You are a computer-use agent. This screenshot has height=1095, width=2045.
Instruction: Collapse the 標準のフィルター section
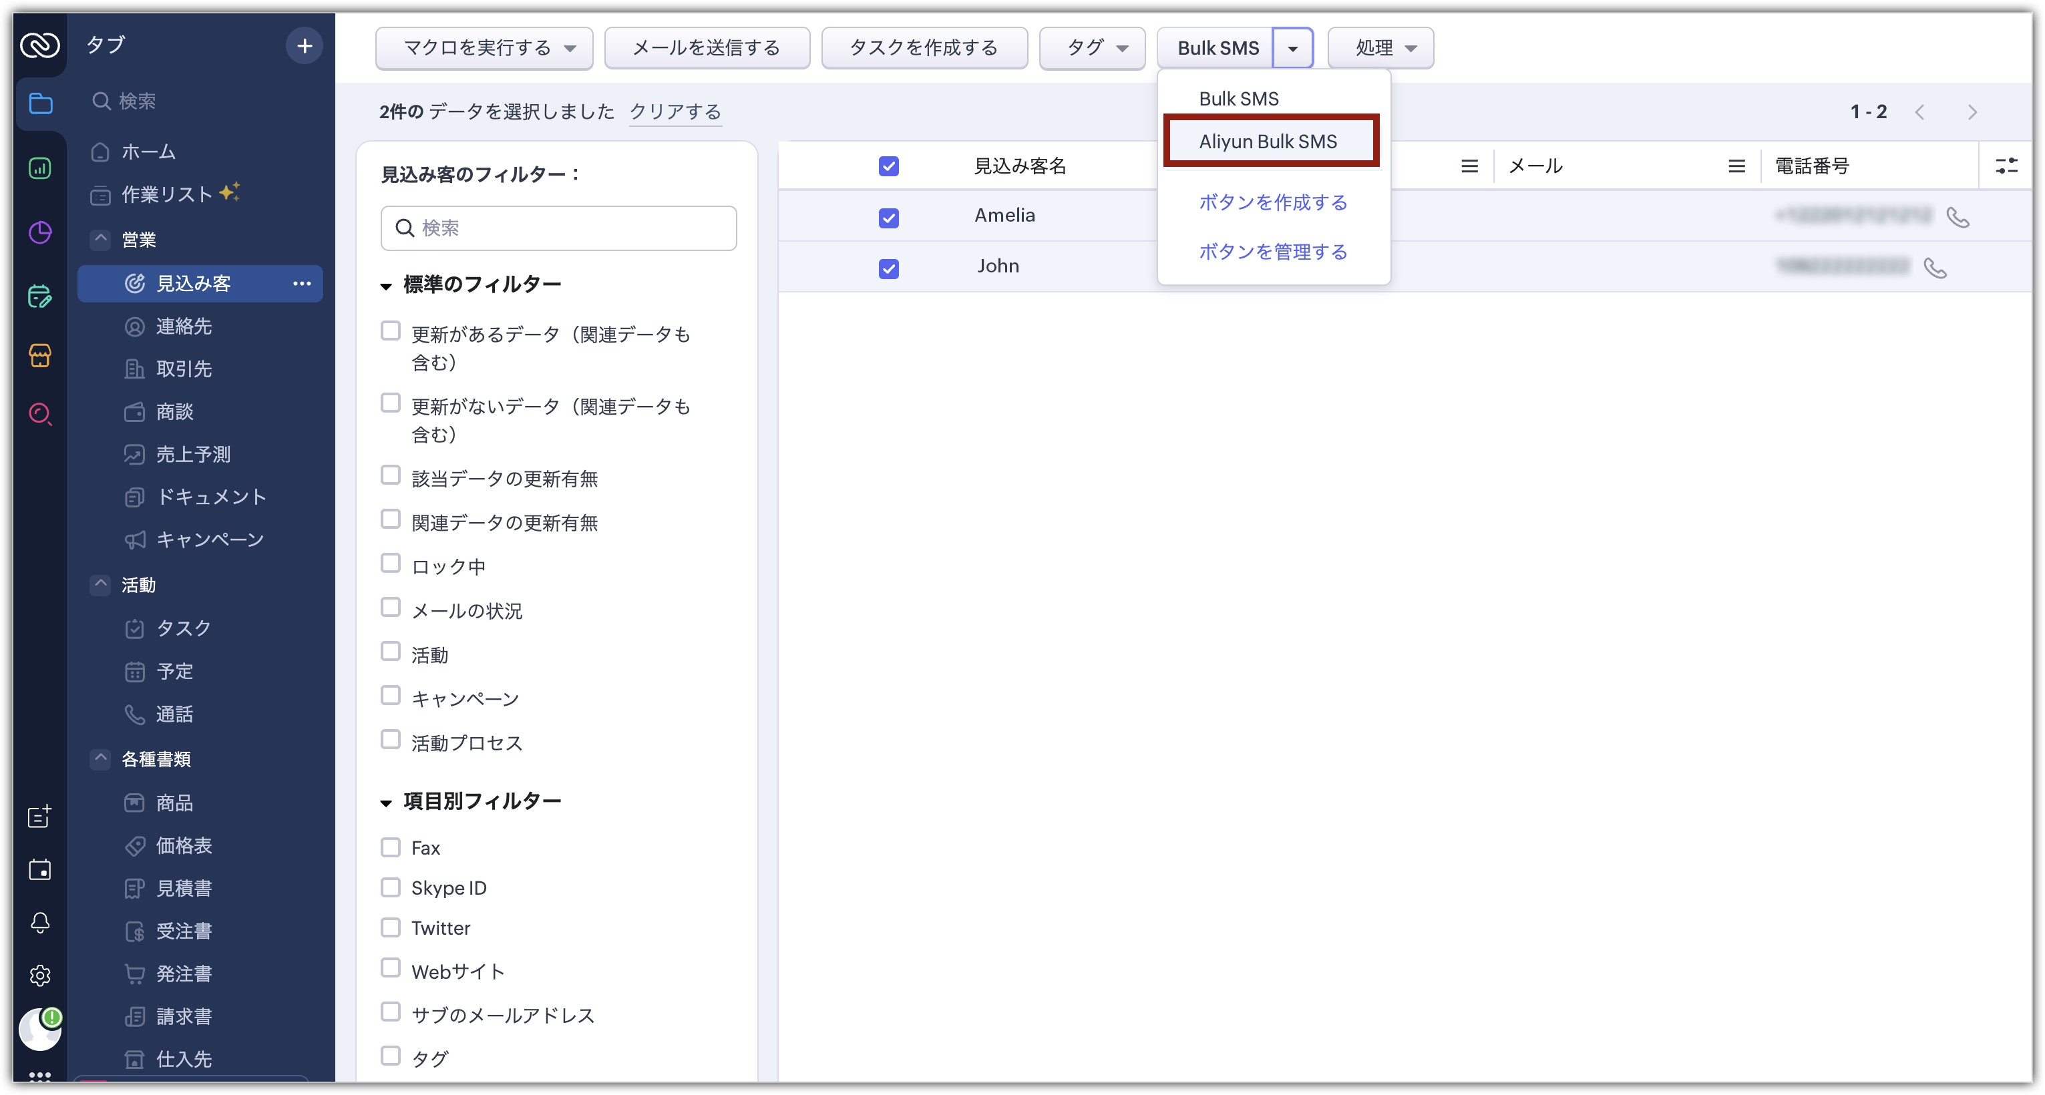click(387, 286)
